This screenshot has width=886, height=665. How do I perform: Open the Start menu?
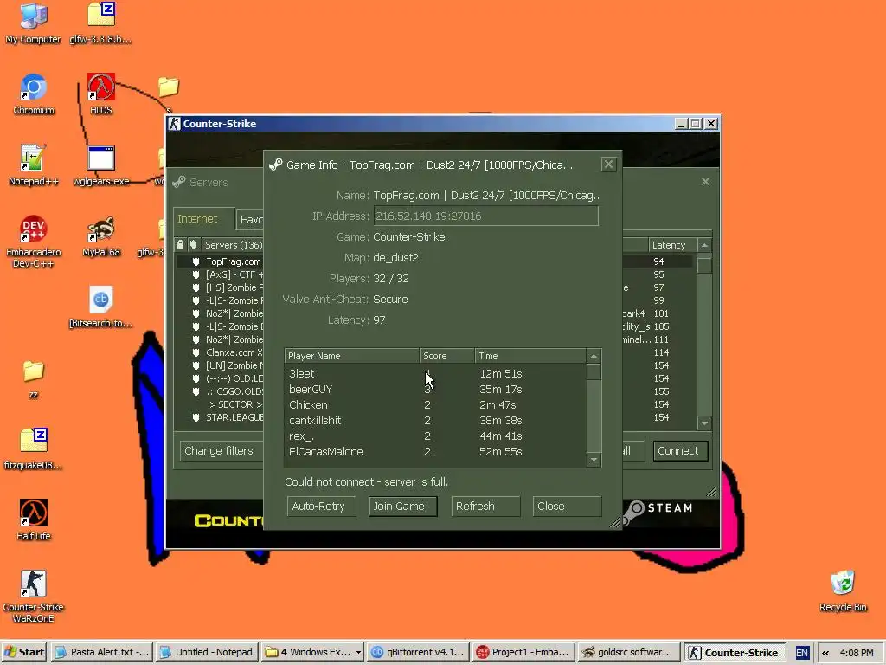[24, 653]
